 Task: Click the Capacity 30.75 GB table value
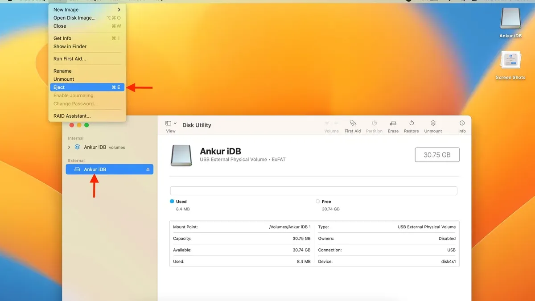tap(301, 239)
